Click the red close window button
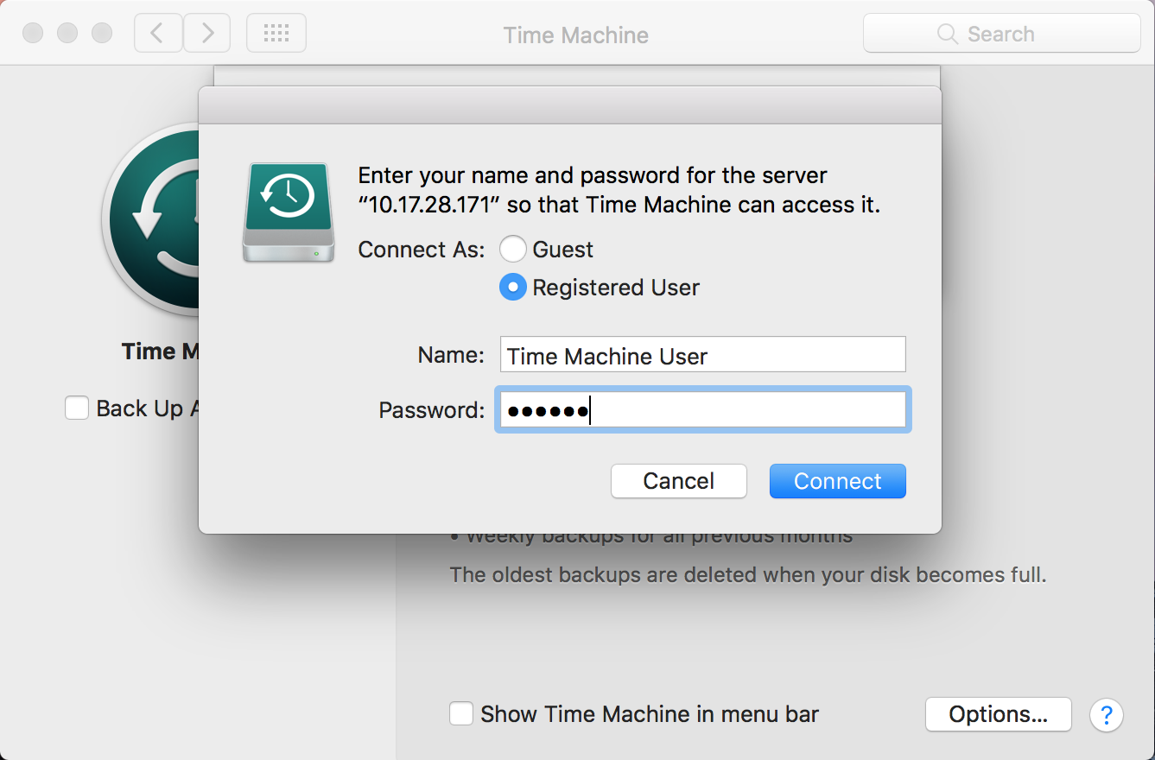This screenshot has width=1155, height=760. pos(33,34)
